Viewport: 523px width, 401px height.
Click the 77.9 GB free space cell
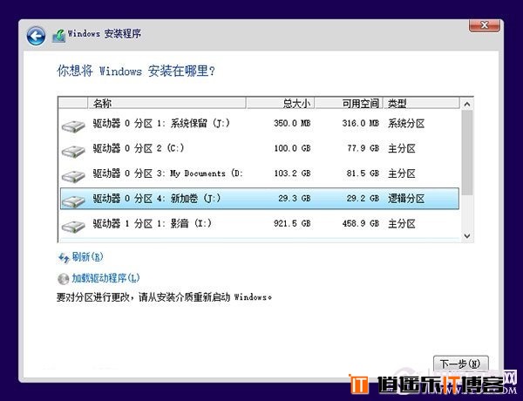[x=363, y=148]
